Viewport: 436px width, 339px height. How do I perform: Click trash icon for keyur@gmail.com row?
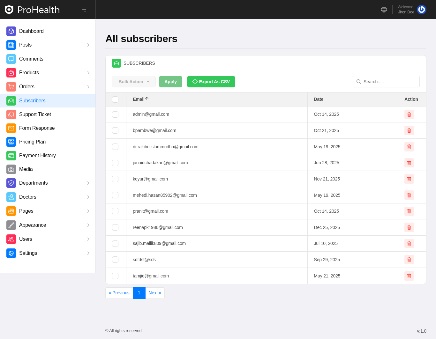point(409,179)
